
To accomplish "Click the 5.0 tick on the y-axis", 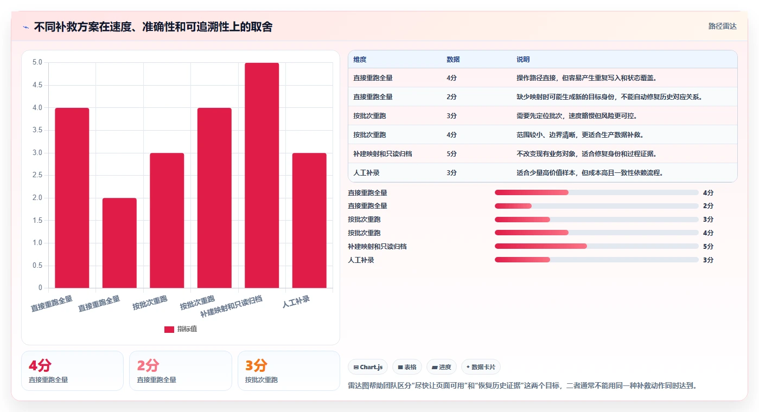I will click(x=37, y=62).
